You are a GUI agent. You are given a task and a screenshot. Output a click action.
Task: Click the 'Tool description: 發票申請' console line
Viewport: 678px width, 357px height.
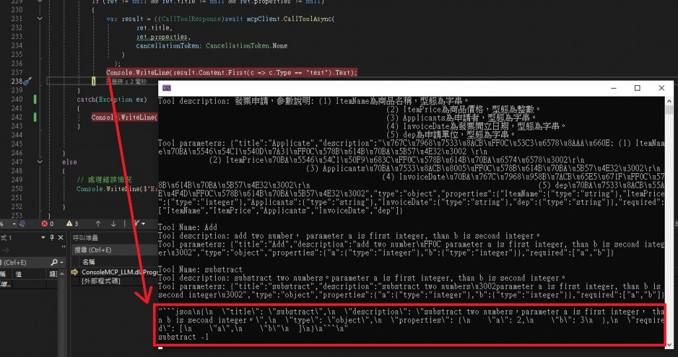(x=314, y=101)
